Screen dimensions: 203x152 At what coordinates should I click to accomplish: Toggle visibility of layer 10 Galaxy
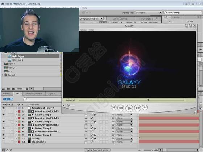point(4,138)
